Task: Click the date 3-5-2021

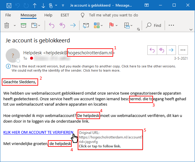Action: click(x=181, y=58)
